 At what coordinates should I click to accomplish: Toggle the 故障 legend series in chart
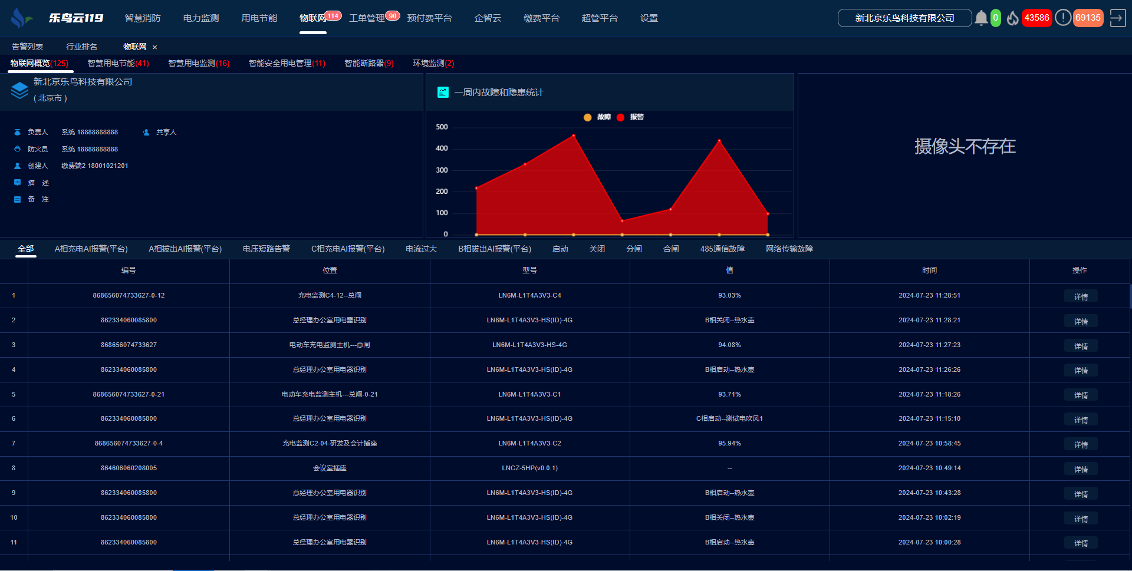597,117
